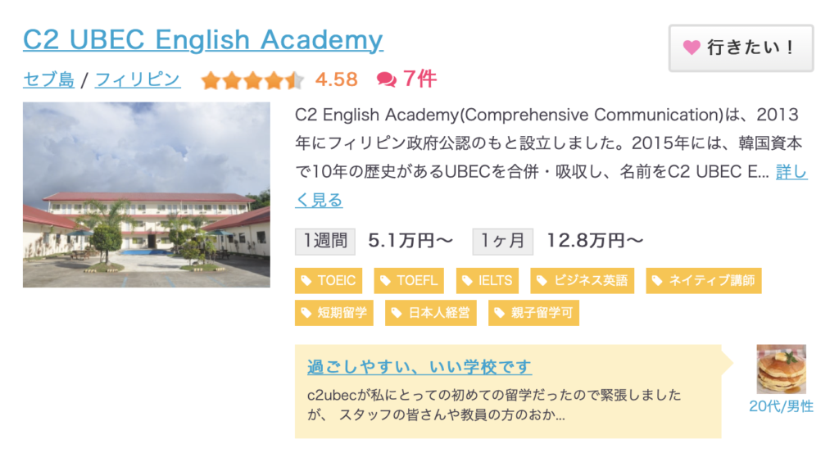Select the TOEFL tag

coord(409,281)
